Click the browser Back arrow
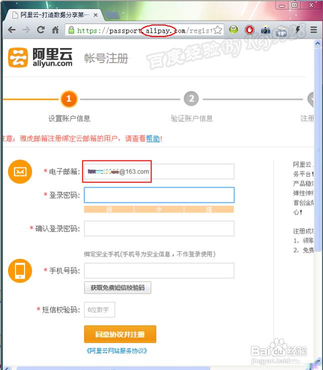 [11, 30]
